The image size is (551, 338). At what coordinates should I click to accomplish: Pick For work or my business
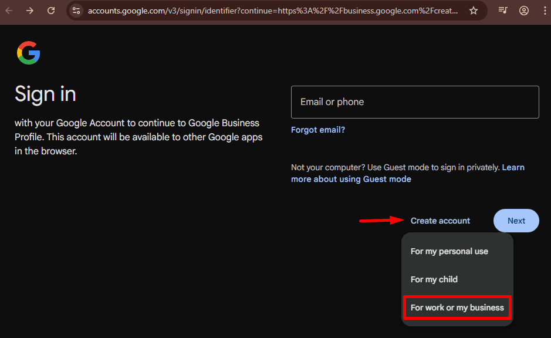click(457, 307)
